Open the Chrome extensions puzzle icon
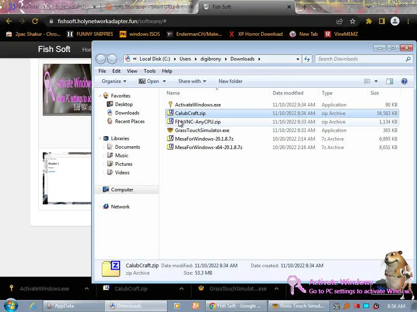Viewport: 417px width, 312px height. point(369,21)
